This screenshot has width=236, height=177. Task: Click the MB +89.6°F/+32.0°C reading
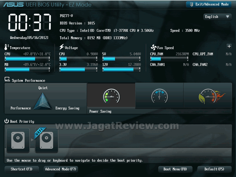pos(37,65)
